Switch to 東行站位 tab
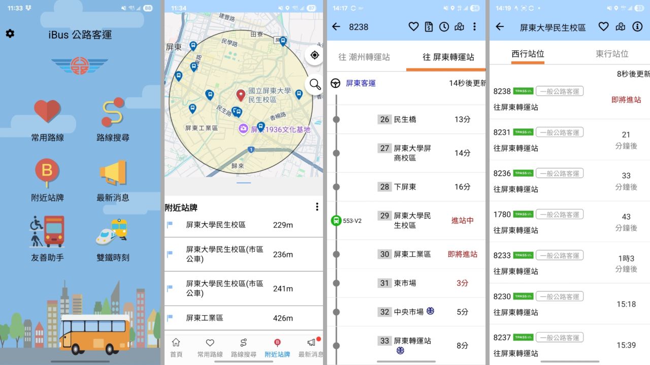This screenshot has width=650, height=365. pyautogui.click(x=611, y=53)
